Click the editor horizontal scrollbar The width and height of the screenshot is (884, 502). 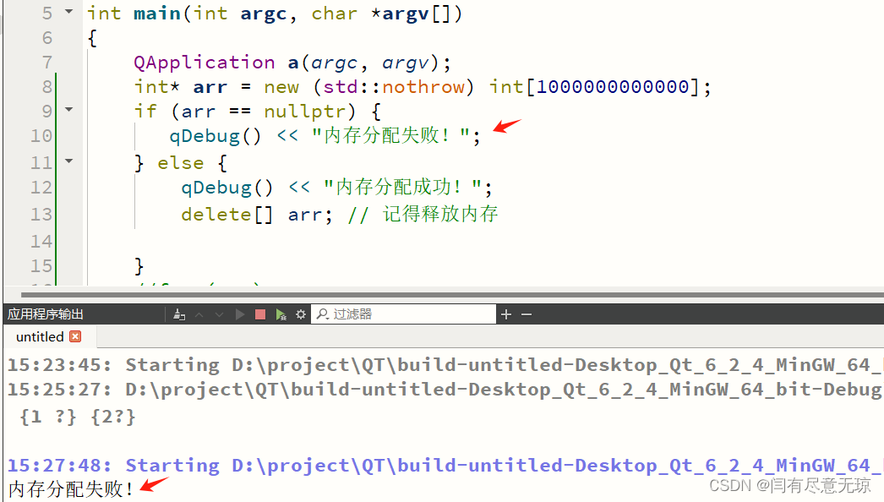click(452, 294)
